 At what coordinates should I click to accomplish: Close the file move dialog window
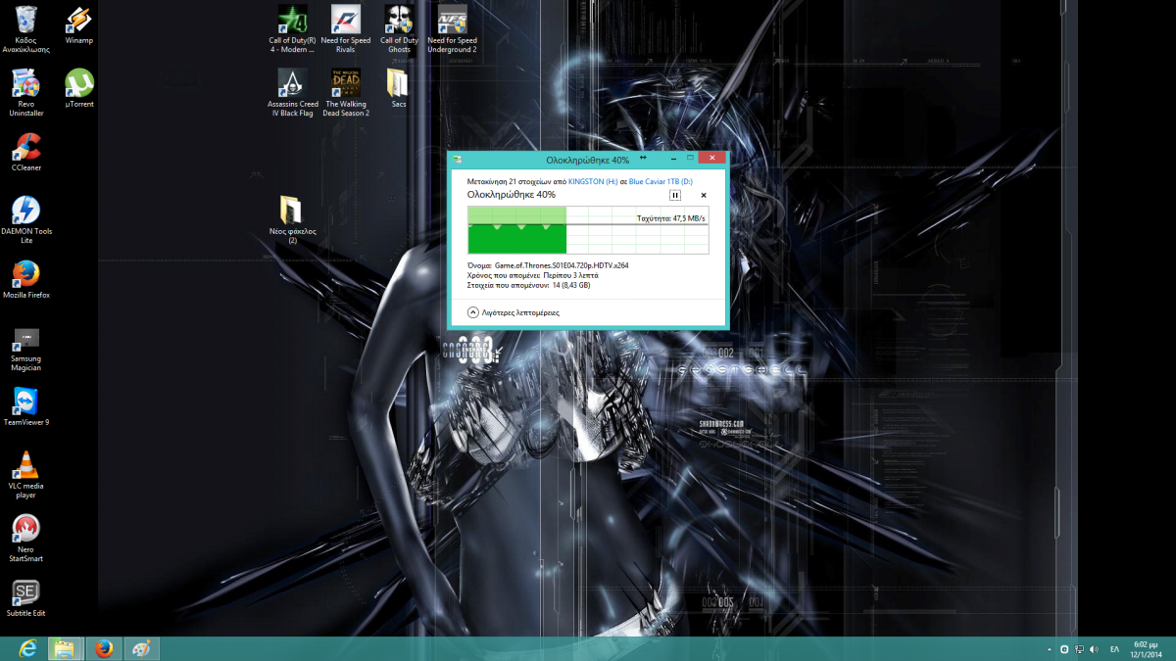[x=711, y=158]
